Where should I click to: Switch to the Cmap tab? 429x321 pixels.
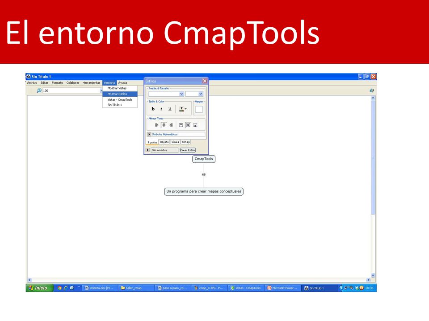pos(186,142)
